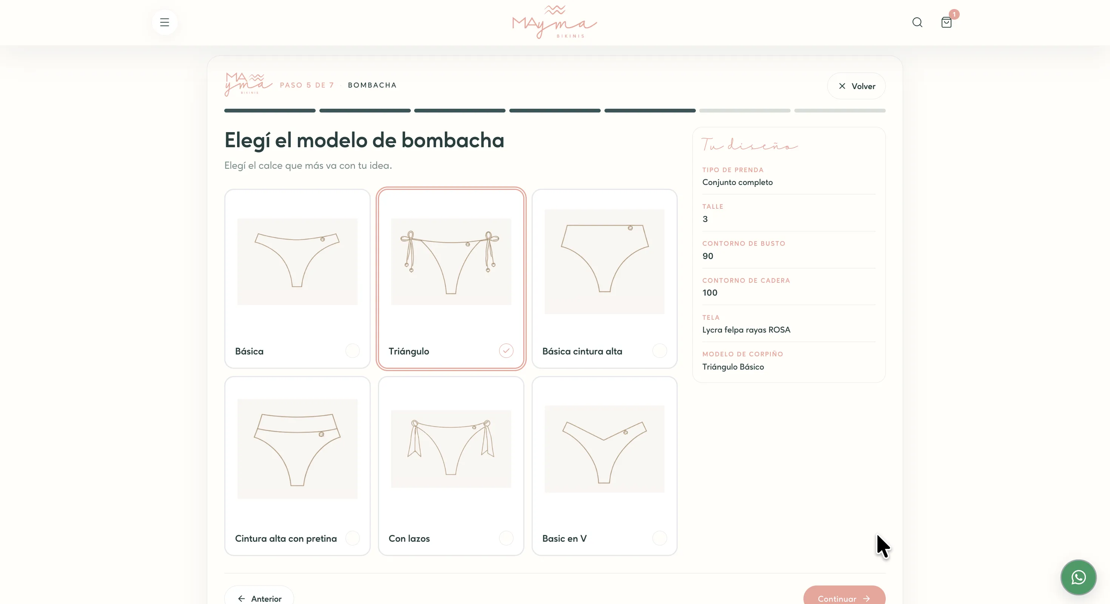Click the talle value 3
The height and width of the screenshot is (604, 1110).
pos(705,219)
